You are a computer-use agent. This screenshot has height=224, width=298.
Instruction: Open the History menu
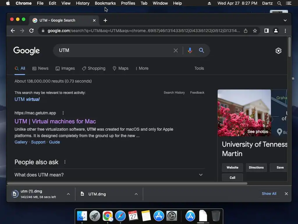point(83,3)
